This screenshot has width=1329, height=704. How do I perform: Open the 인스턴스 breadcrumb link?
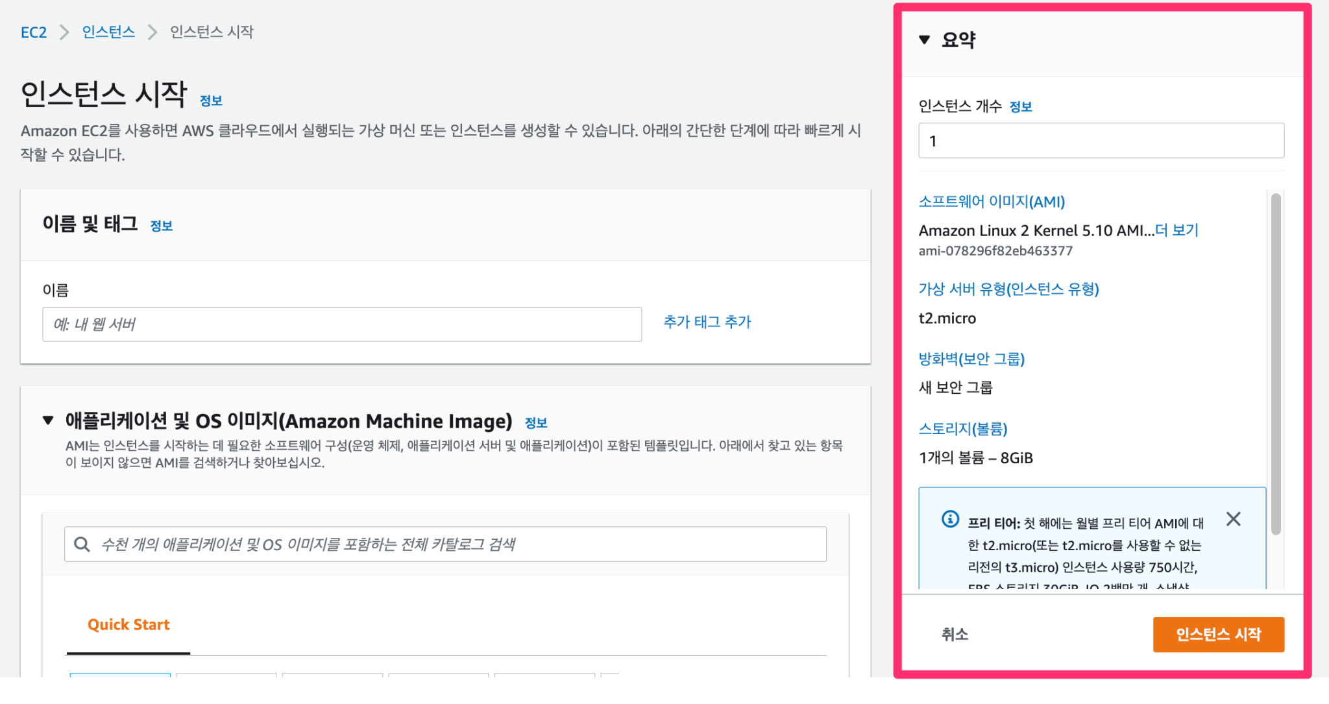108,31
